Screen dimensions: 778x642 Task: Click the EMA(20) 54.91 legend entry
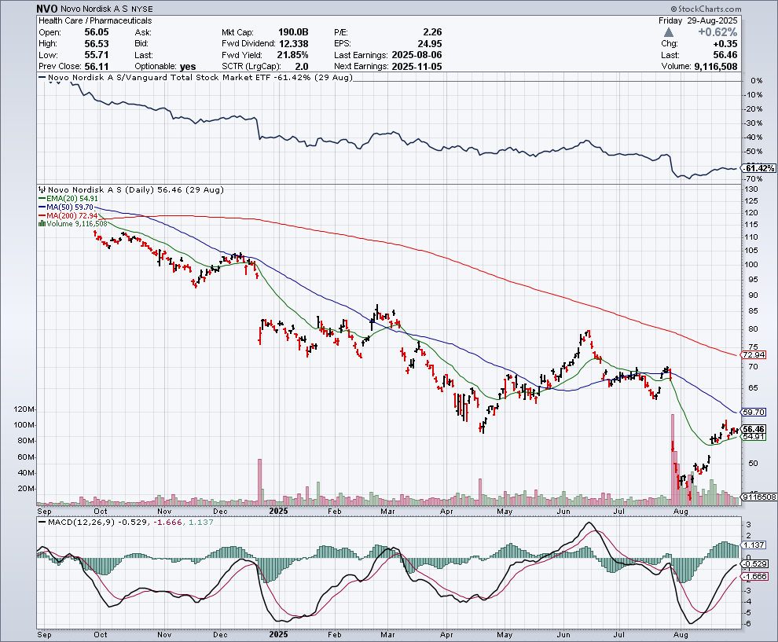click(x=68, y=199)
